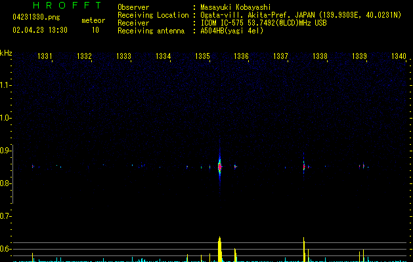Click the 1334 time axis label

[x=163, y=56]
